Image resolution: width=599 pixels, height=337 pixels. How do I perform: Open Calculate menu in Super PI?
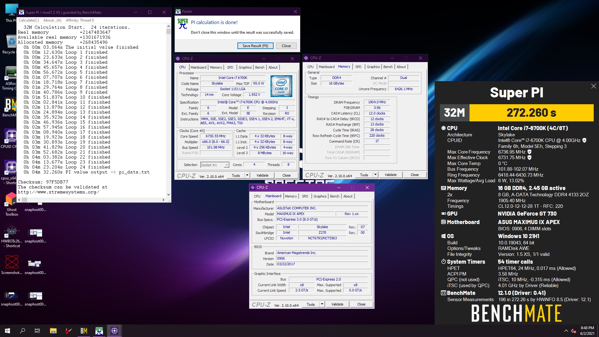(x=29, y=20)
